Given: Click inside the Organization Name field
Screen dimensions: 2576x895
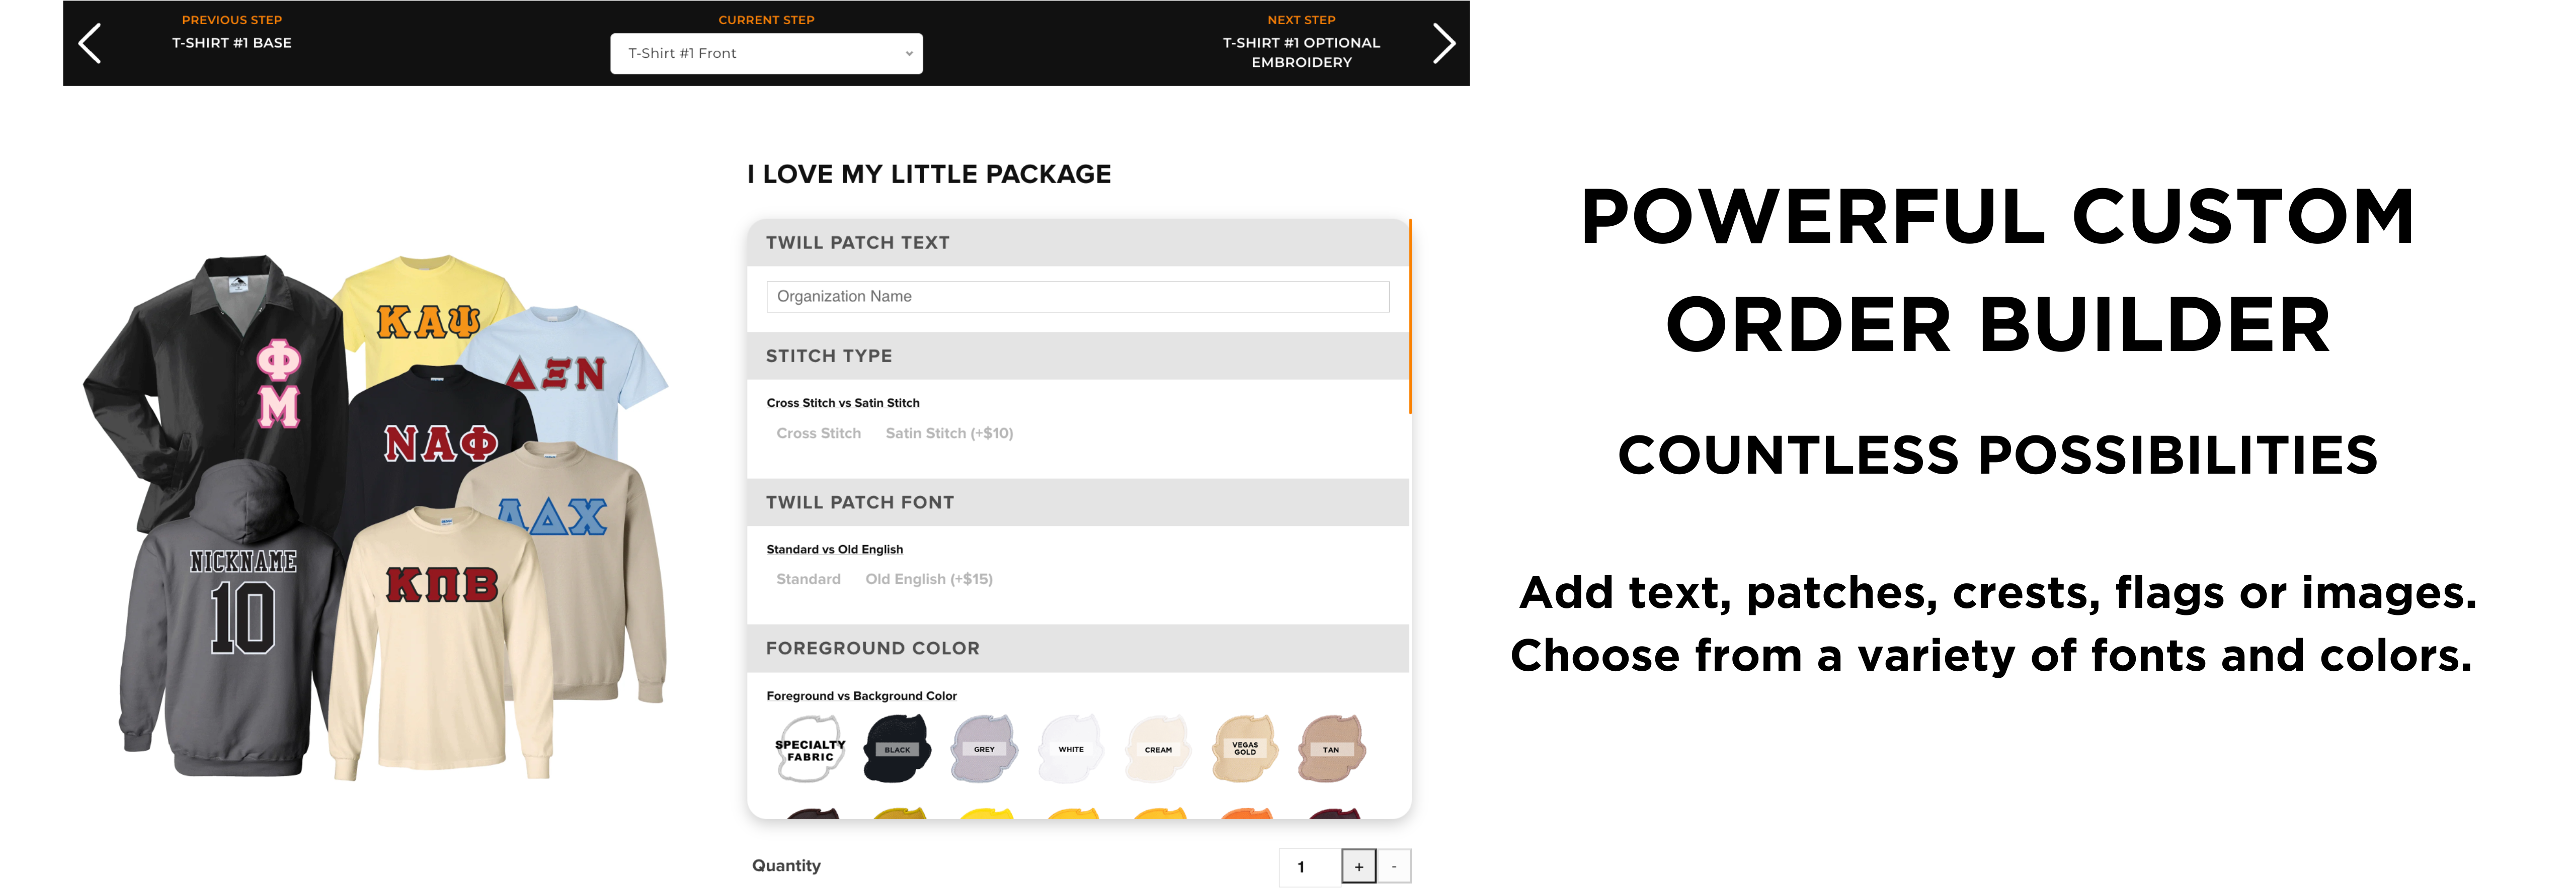Looking at the screenshot, I should [x=1077, y=297].
